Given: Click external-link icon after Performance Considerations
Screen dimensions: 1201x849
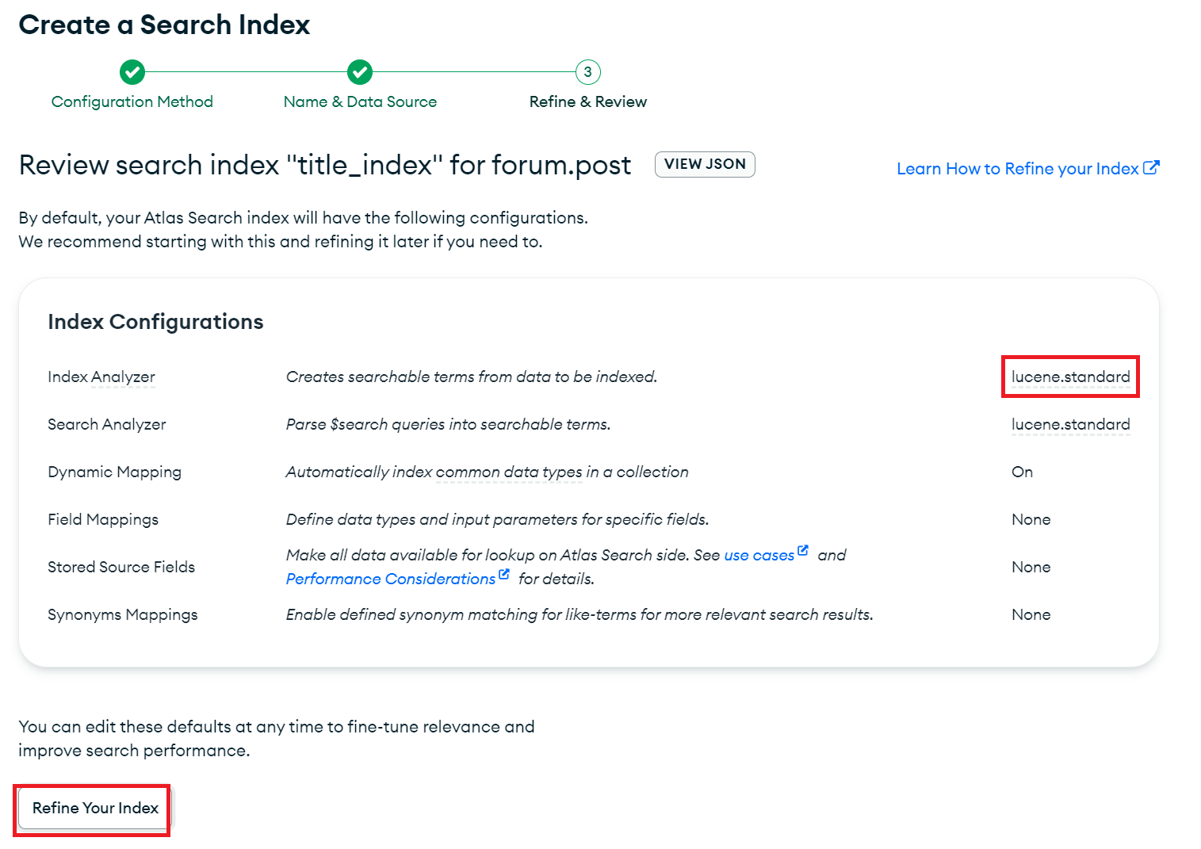Looking at the screenshot, I should [x=504, y=575].
